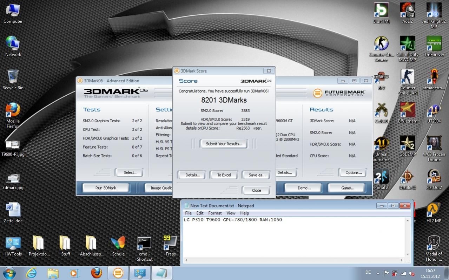
Task: Close the 3DMark Score dialog via Close button
Action: coord(256,190)
